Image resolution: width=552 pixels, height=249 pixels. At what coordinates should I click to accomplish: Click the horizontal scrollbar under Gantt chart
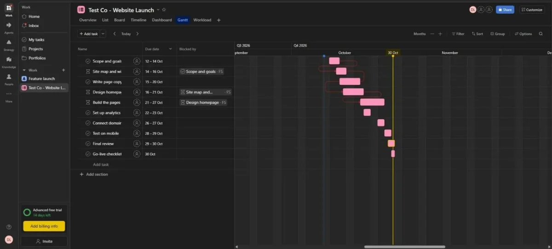click(405, 247)
